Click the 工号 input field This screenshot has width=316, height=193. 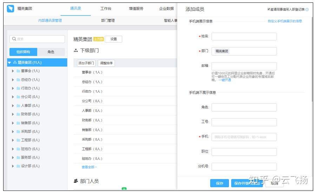point(244,122)
